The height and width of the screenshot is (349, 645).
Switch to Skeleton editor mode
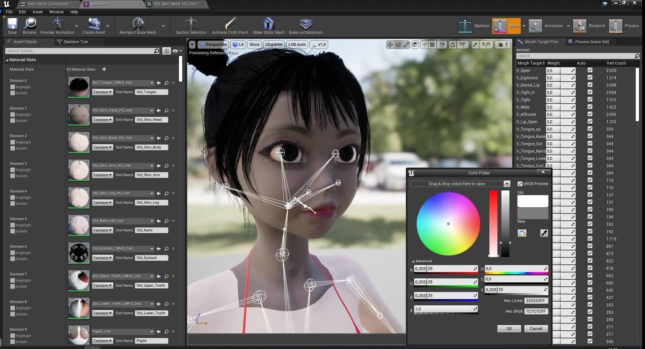tap(474, 26)
